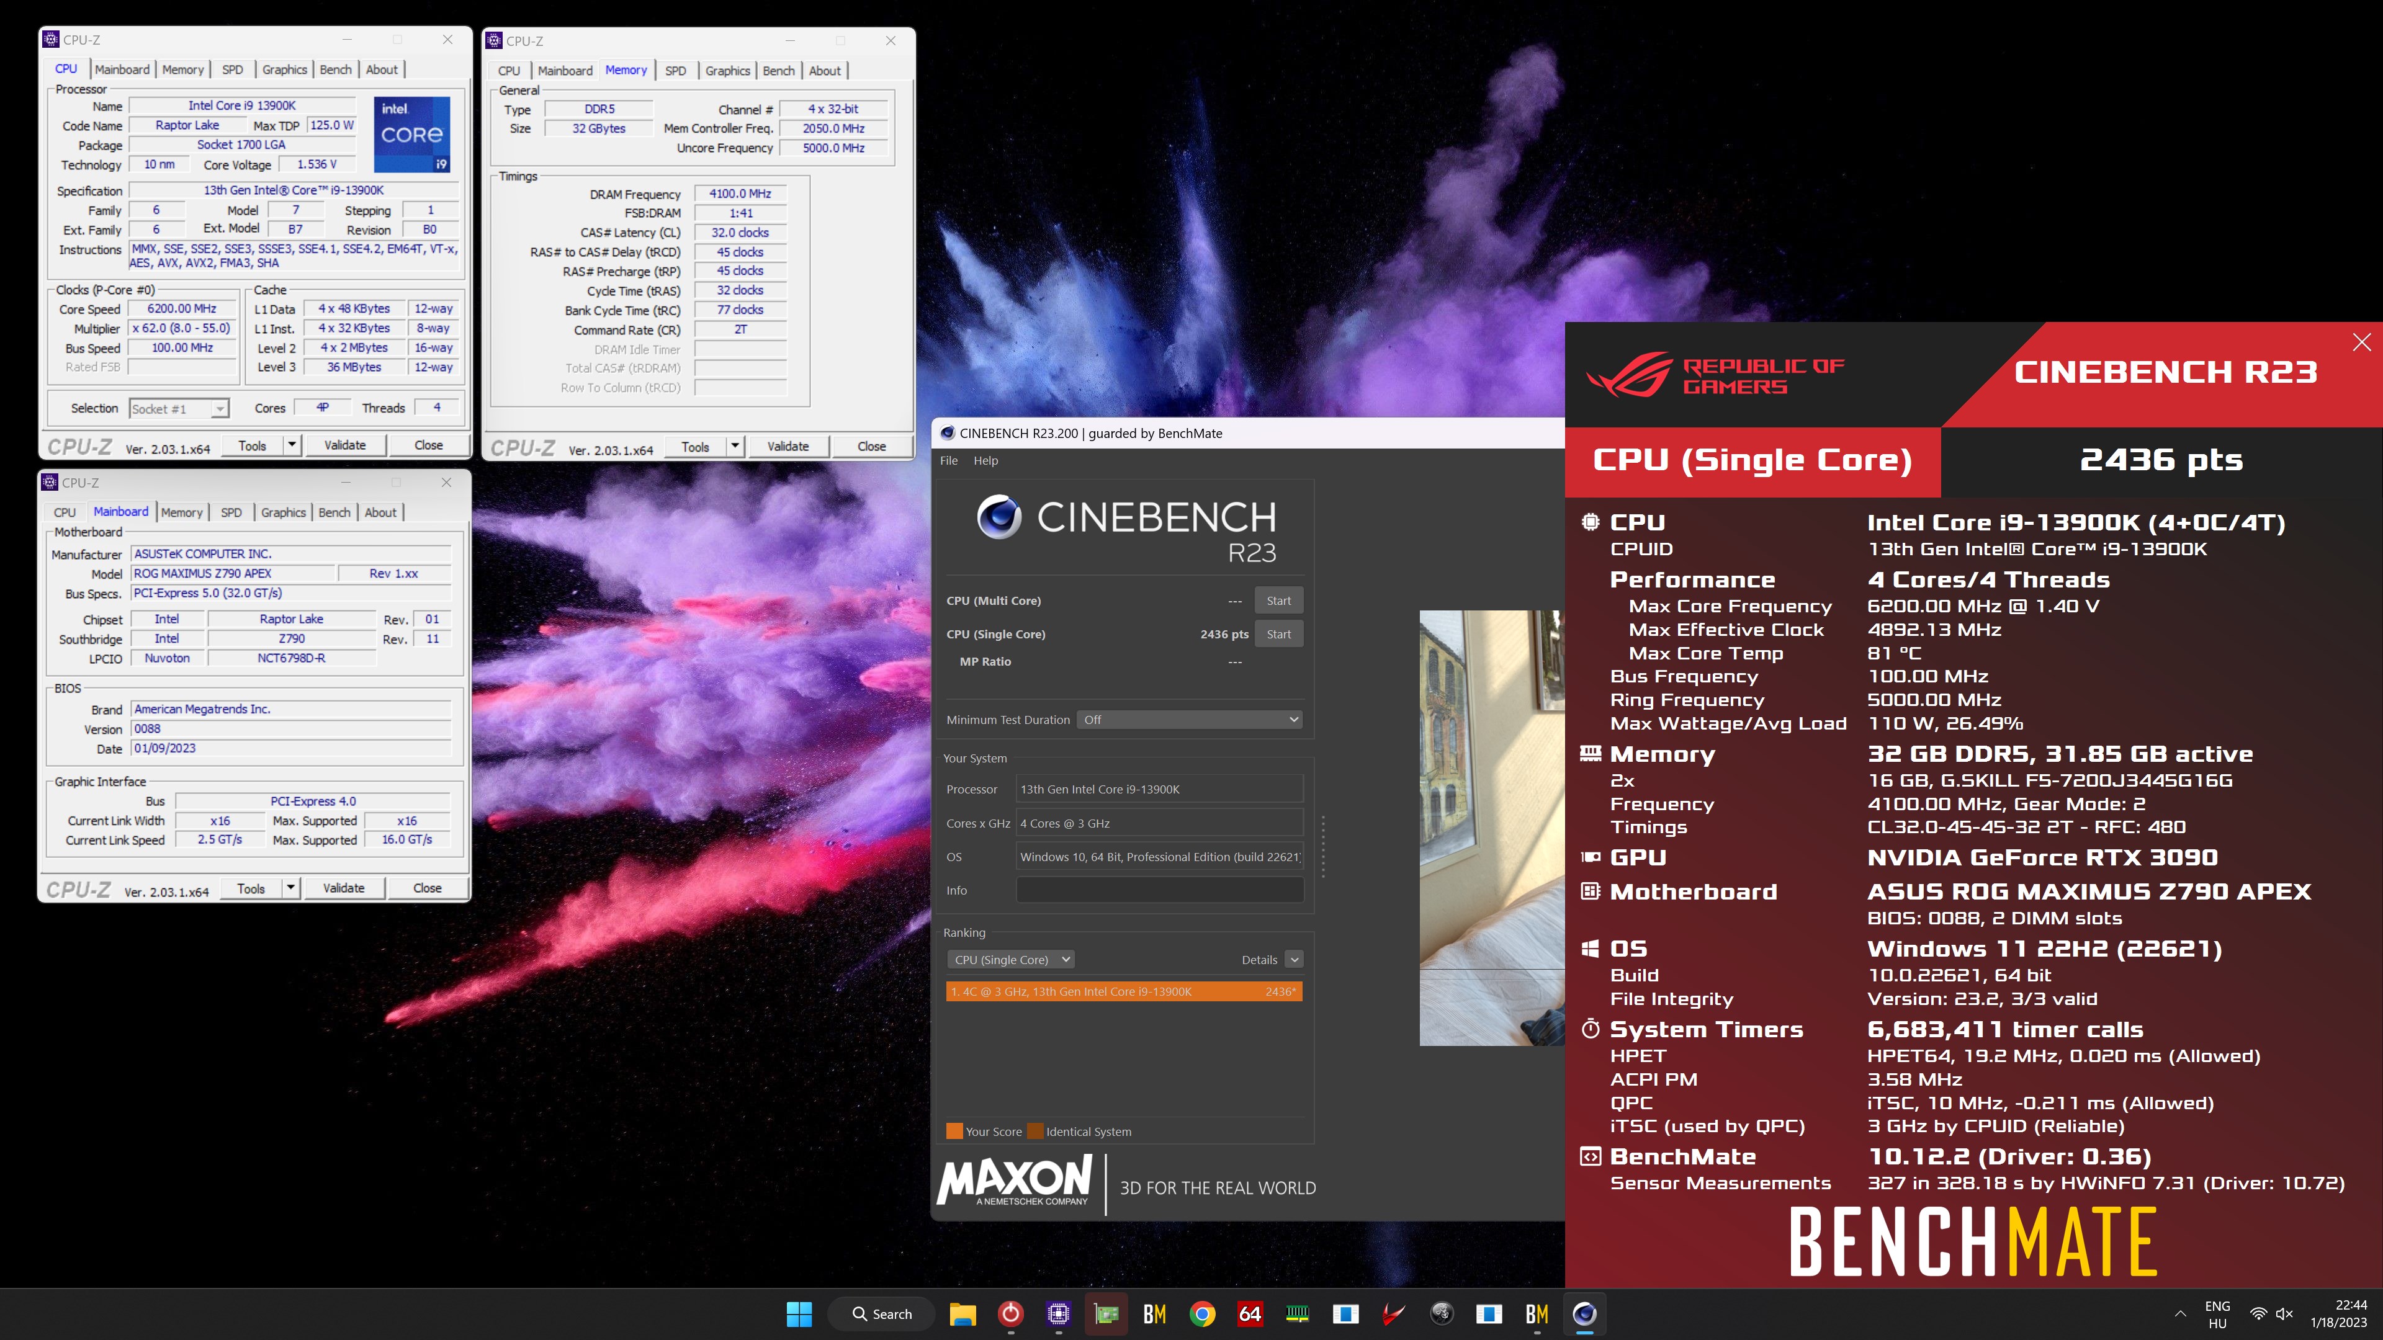Open the CPU-Z taskbar icon

[1058, 1313]
